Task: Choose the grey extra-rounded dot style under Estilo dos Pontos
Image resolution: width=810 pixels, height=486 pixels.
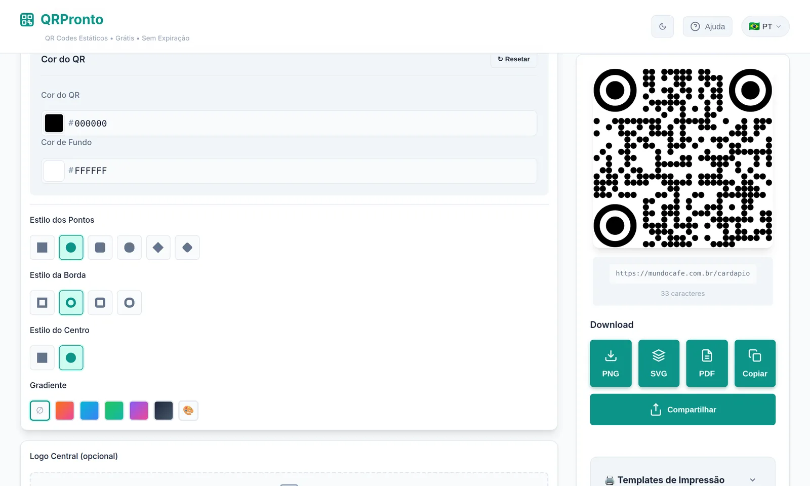Action: 129,248
